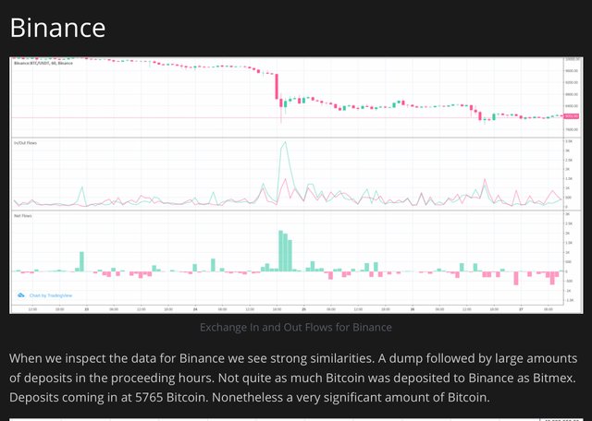The image size is (592, 421).
Task: Click the large red dump candle on price chart
Action: [x=277, y=87]
